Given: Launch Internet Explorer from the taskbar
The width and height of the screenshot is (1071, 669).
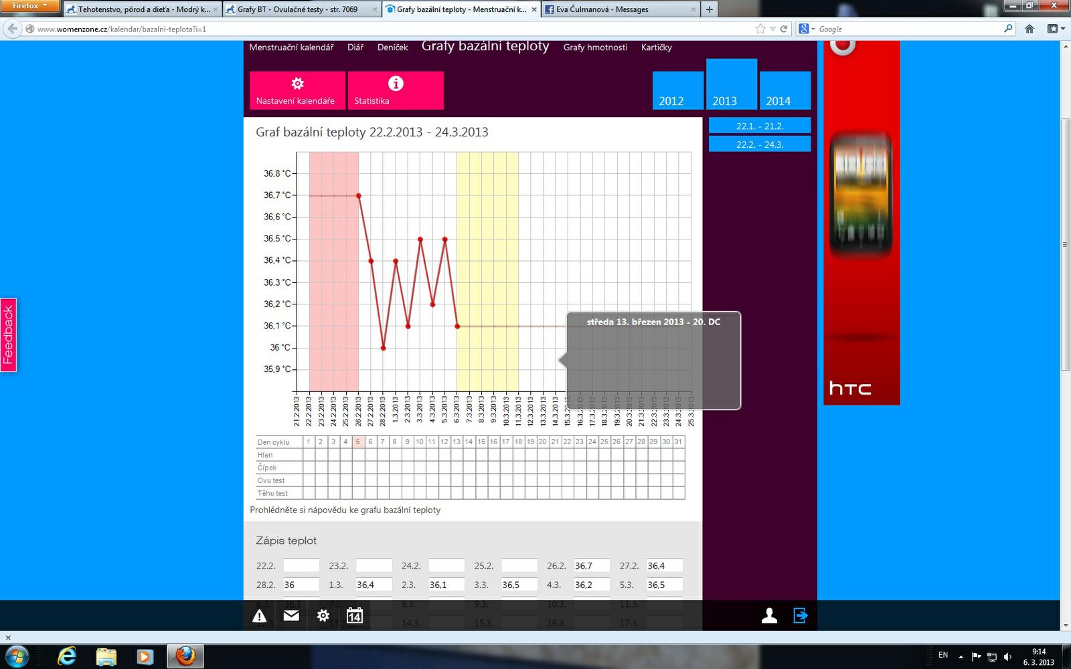Looking at the screenshot, I should coord(67,656).
